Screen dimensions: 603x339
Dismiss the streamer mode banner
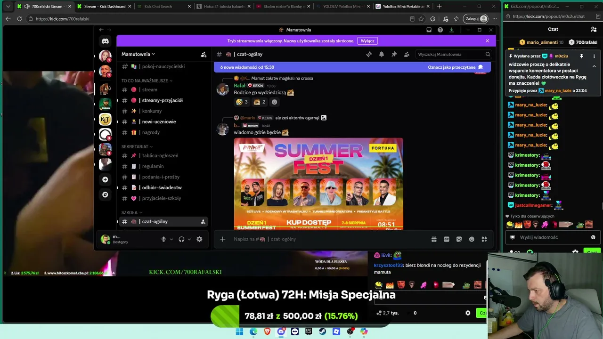487,41
